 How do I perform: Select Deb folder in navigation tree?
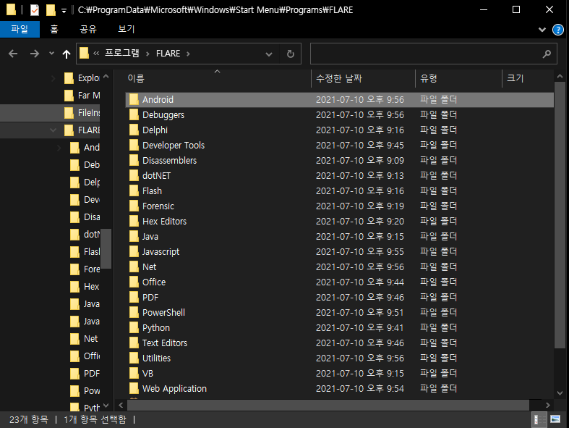[85, 164]
